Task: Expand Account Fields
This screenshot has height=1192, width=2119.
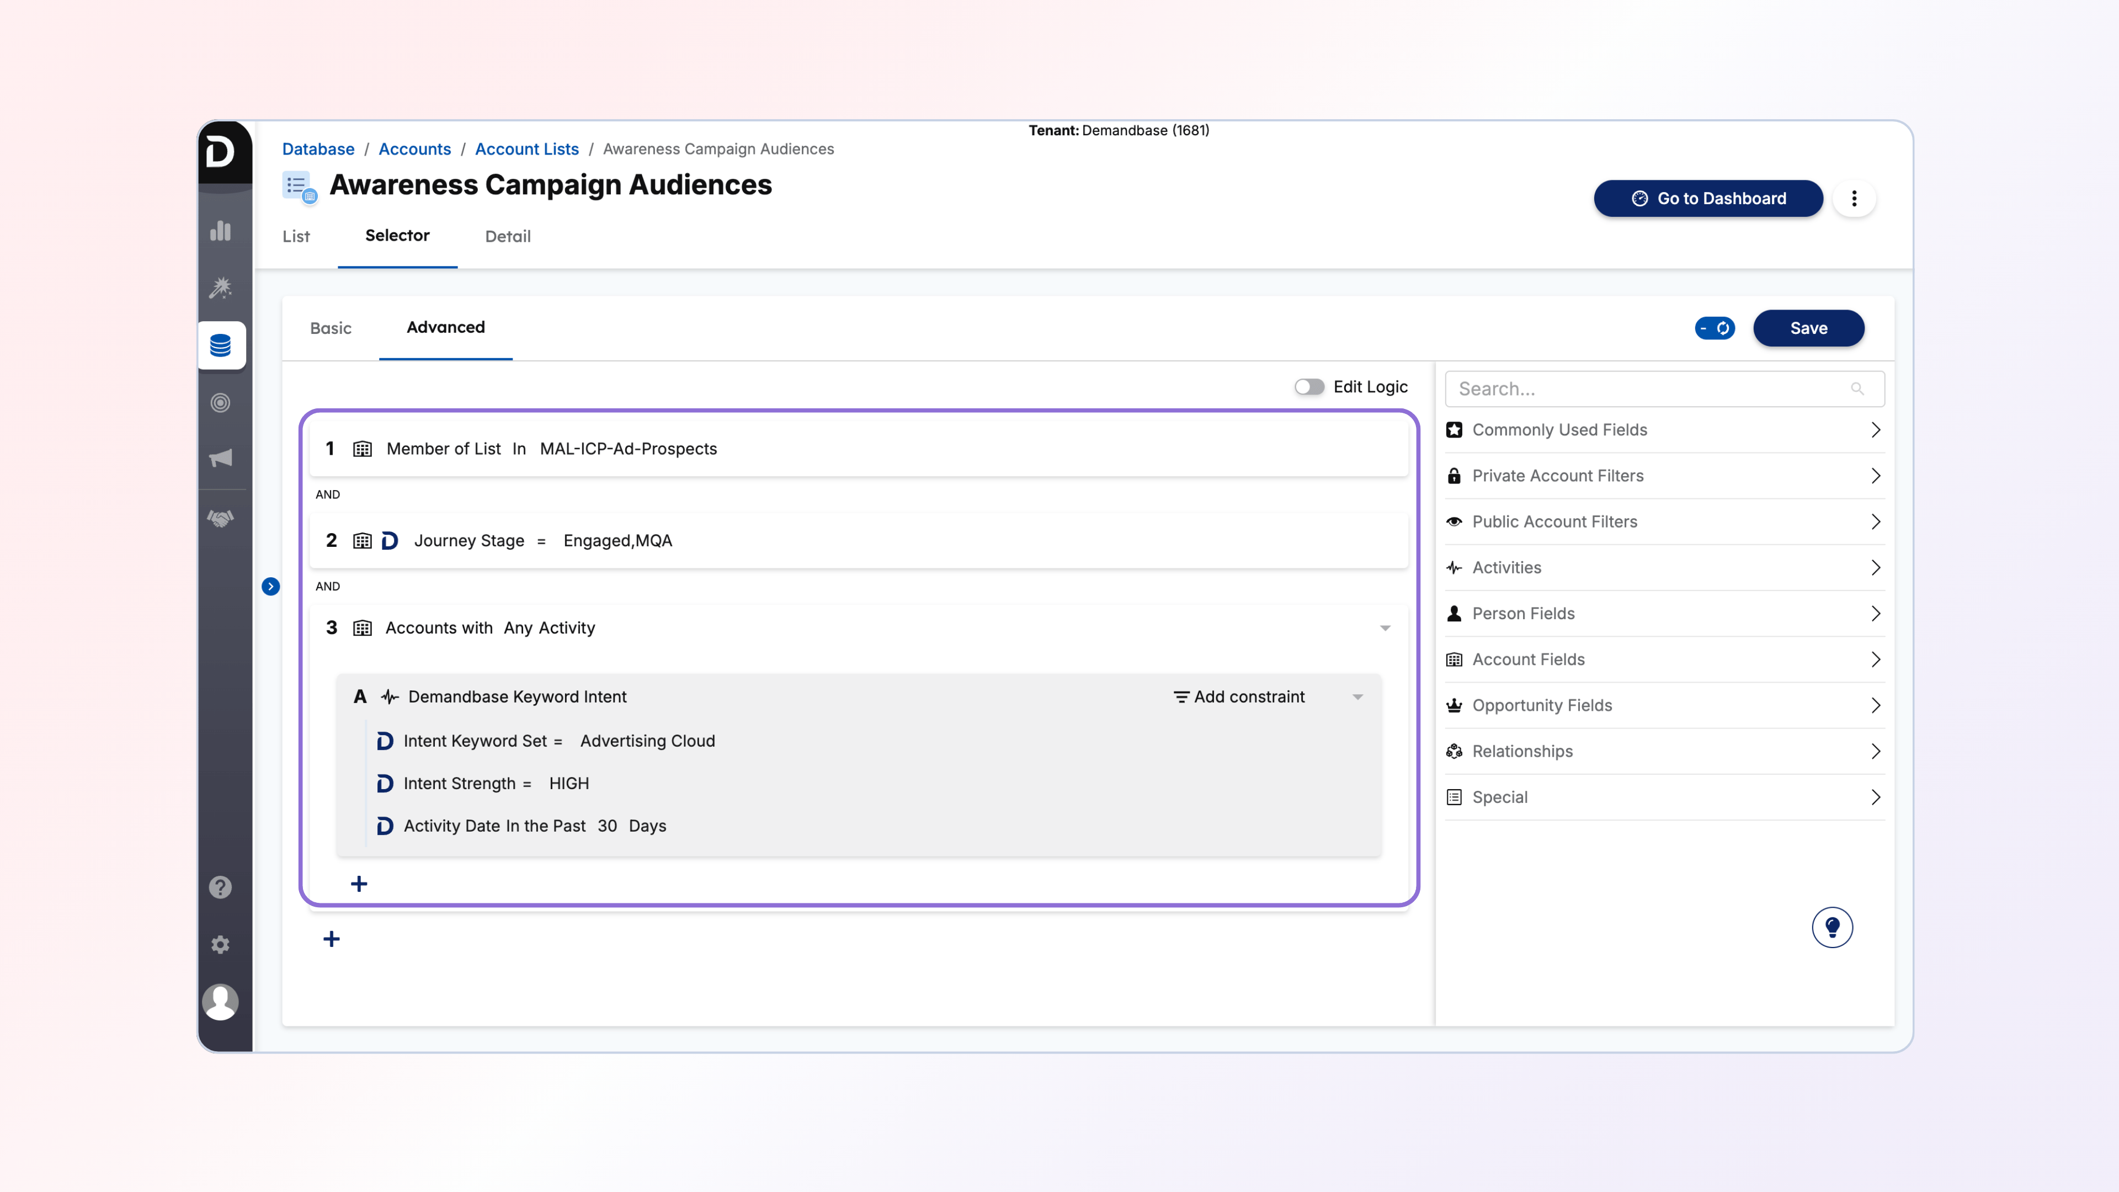Action: (1664, 660)
